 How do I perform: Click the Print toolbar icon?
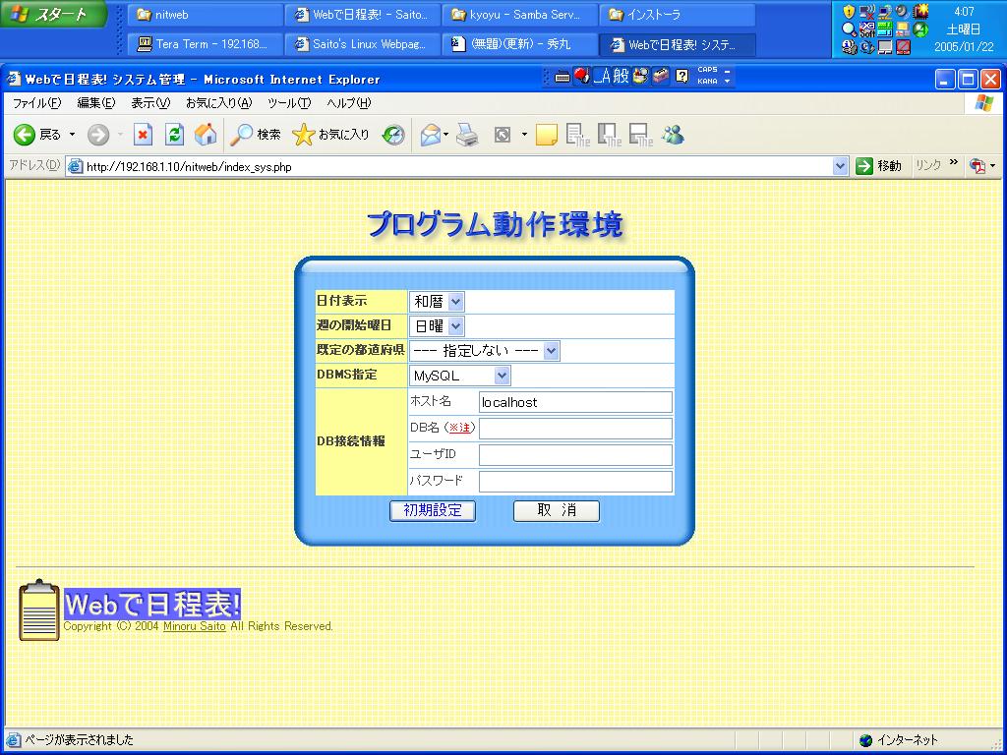(467, 135)
